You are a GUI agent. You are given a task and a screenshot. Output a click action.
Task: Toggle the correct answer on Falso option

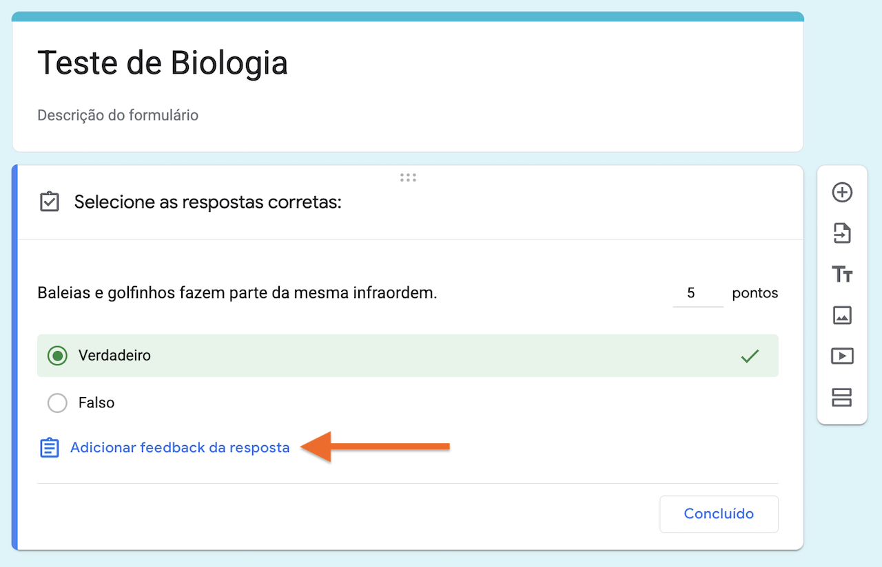750,403
